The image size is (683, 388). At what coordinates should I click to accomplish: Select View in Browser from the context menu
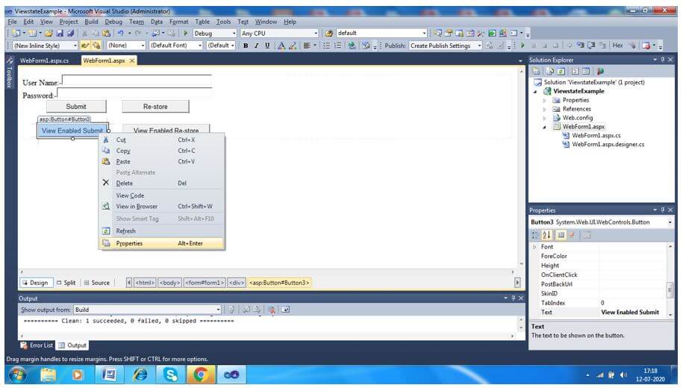click(161, 207)
